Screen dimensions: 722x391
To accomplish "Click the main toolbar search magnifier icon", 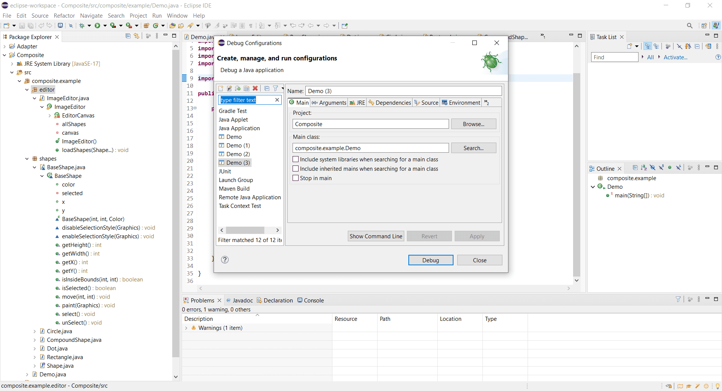I will click(x=690, y=26).
